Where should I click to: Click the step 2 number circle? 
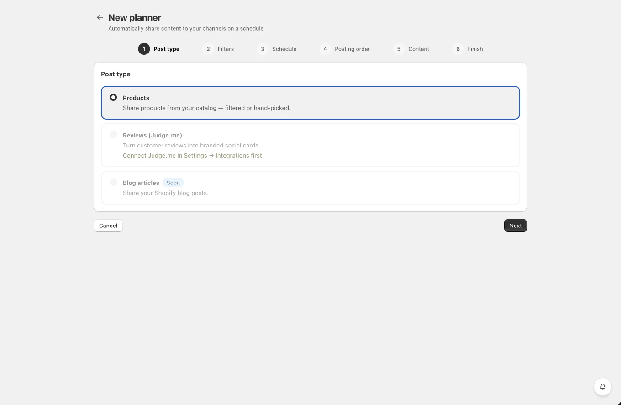click(208, 49)
